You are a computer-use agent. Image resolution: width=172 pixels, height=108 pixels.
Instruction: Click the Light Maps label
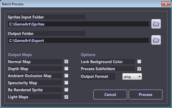[35, 97]
